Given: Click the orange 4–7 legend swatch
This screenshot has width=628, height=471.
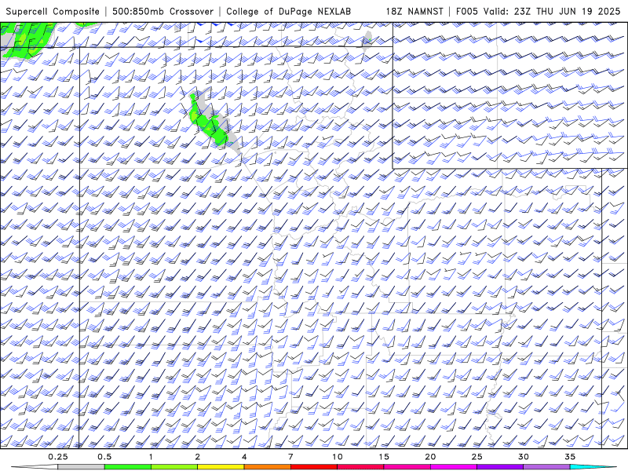Looking at the screenshot, I should pos(267,467).
